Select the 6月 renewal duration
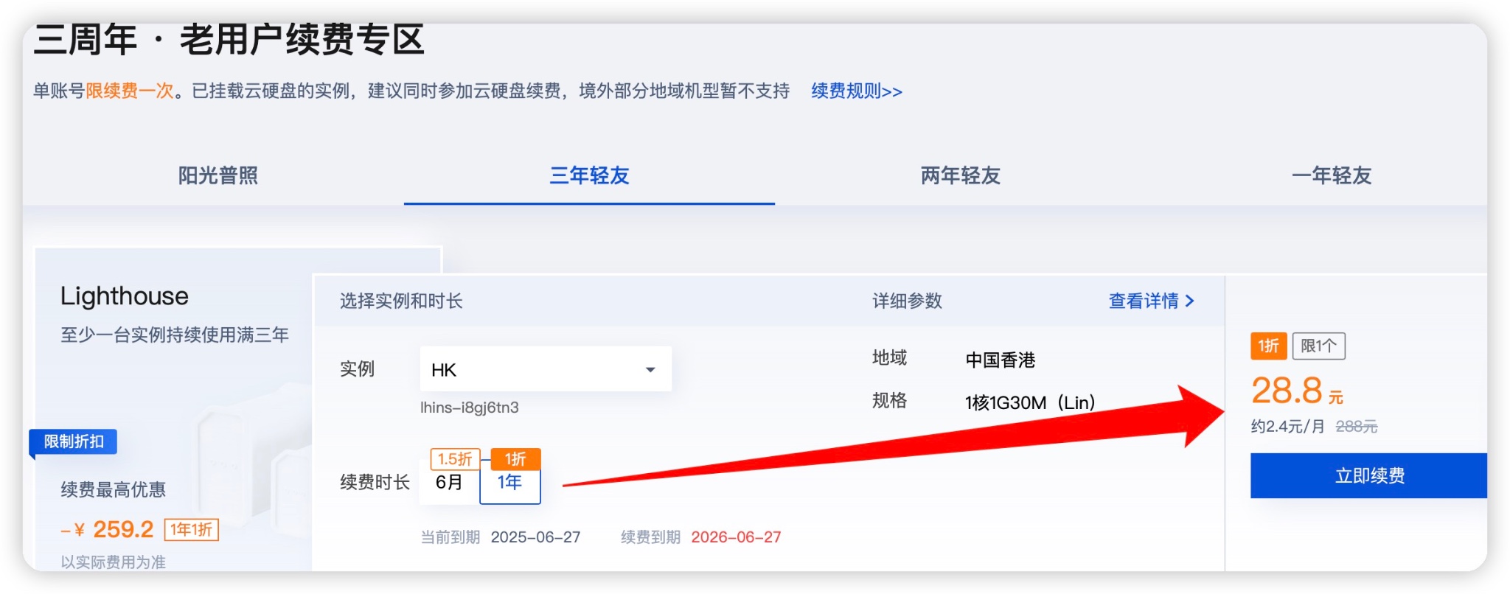This screenshot has height=594, width=1510. (449, 482)
